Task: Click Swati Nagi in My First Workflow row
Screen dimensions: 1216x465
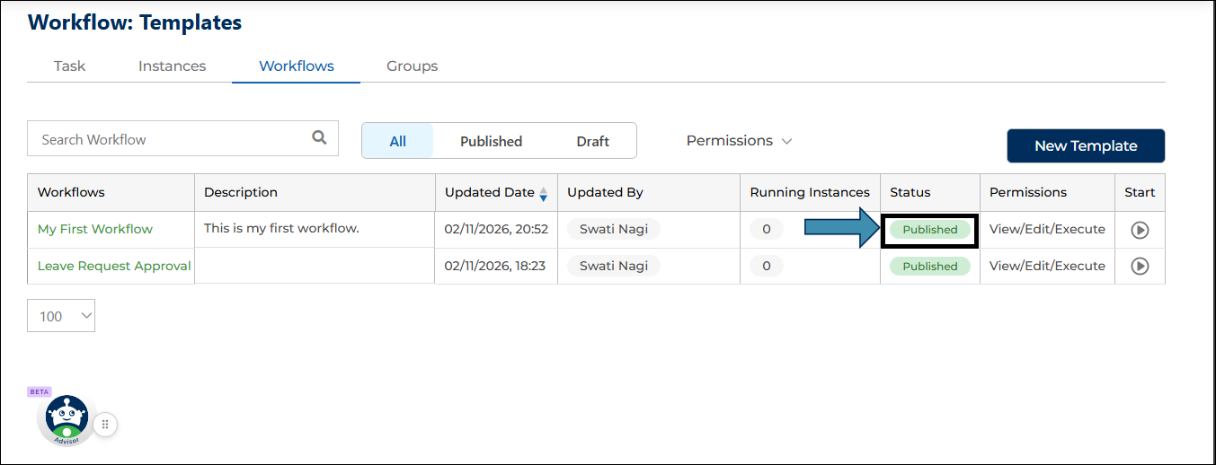Action: click(614, 229)
